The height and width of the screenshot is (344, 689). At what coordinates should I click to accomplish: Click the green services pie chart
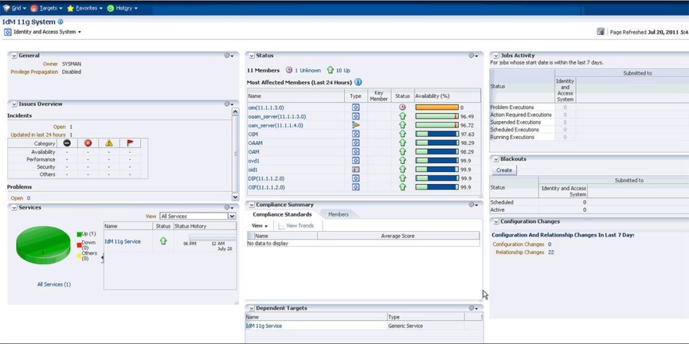43,245
